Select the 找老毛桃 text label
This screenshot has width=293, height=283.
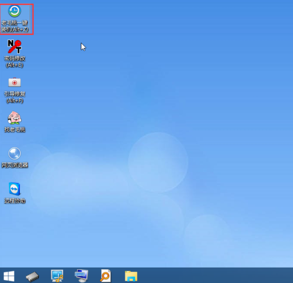[x=15, y=129]
